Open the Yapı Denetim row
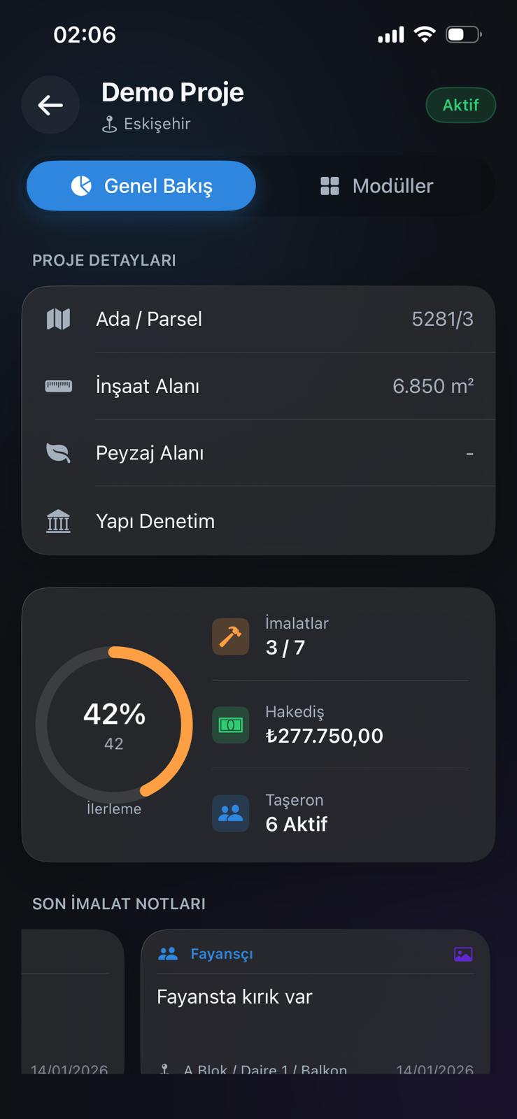 [259, 521]
